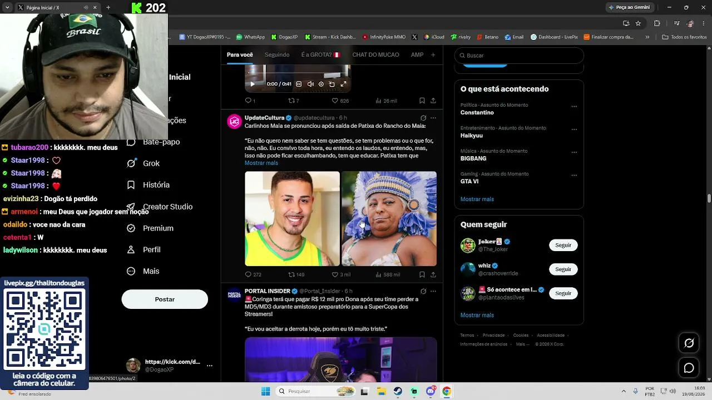Expand the Mais sidebar menu
The width and height of the screenshot is (712, 400).
(x=144, y=271)
